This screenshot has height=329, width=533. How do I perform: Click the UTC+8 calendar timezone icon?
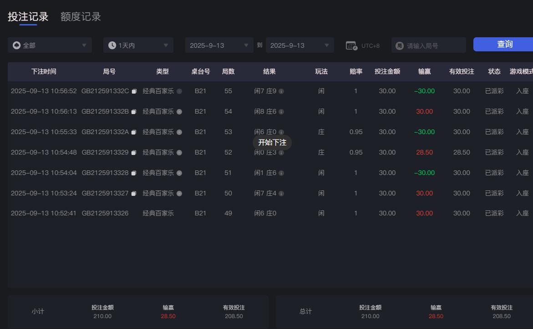[350, 45]
